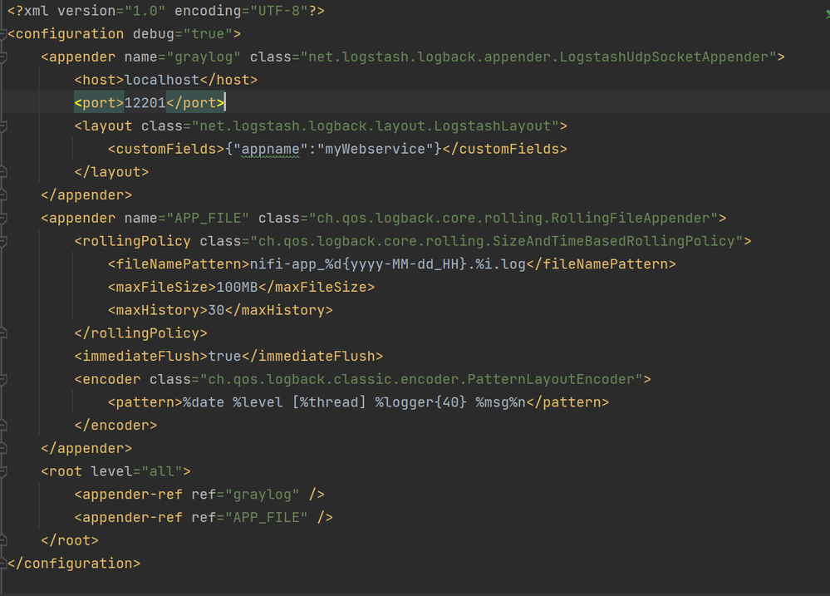Collapse the PatternLayoutEncoder encoder block
Viewport: 830px width, 596px height.
click(2, 379)
